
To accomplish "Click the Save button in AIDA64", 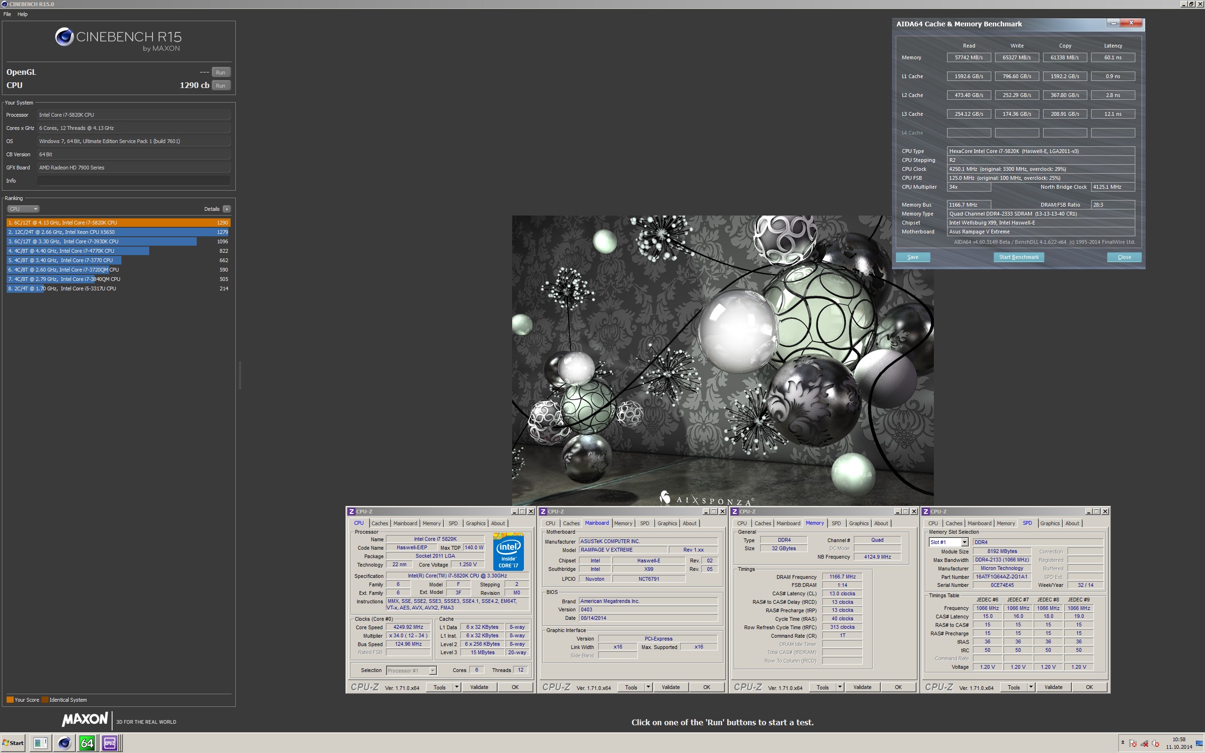I will pyautogui.click(x=913, y=257).
